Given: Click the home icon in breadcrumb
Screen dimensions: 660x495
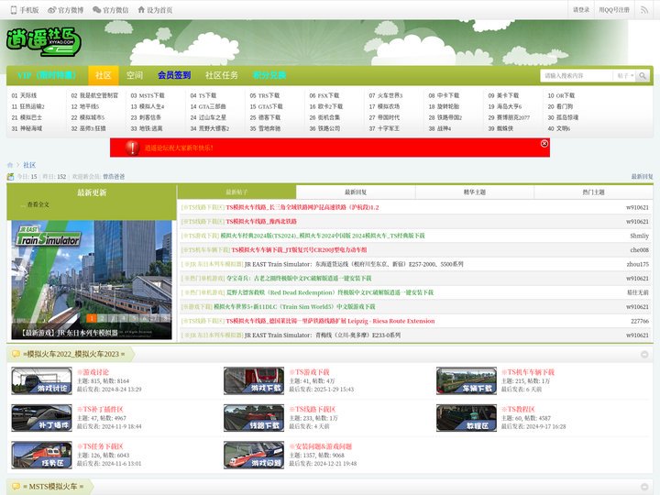Looking at the screenshot, I should (10, 165).
